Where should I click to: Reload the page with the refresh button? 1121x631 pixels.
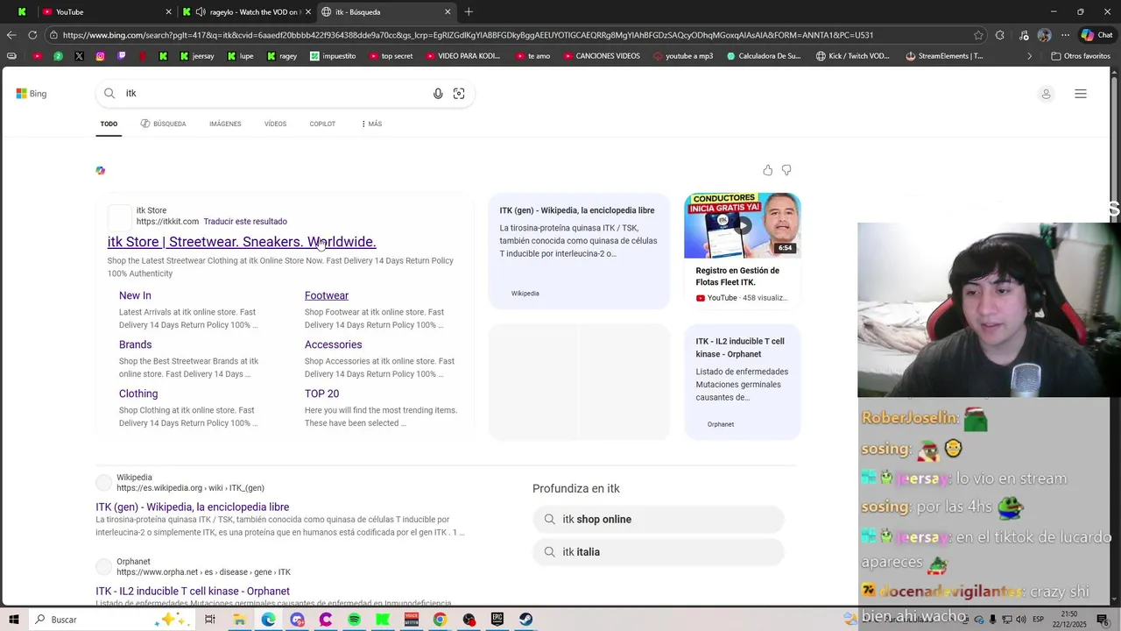[32, 35]
